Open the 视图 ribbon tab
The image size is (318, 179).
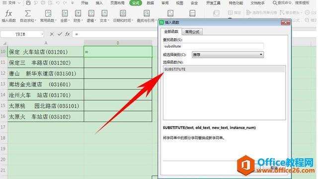point(179,3)
